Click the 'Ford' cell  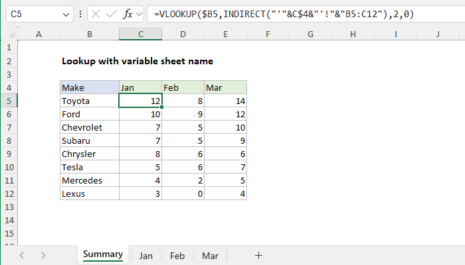coord(90,114)
